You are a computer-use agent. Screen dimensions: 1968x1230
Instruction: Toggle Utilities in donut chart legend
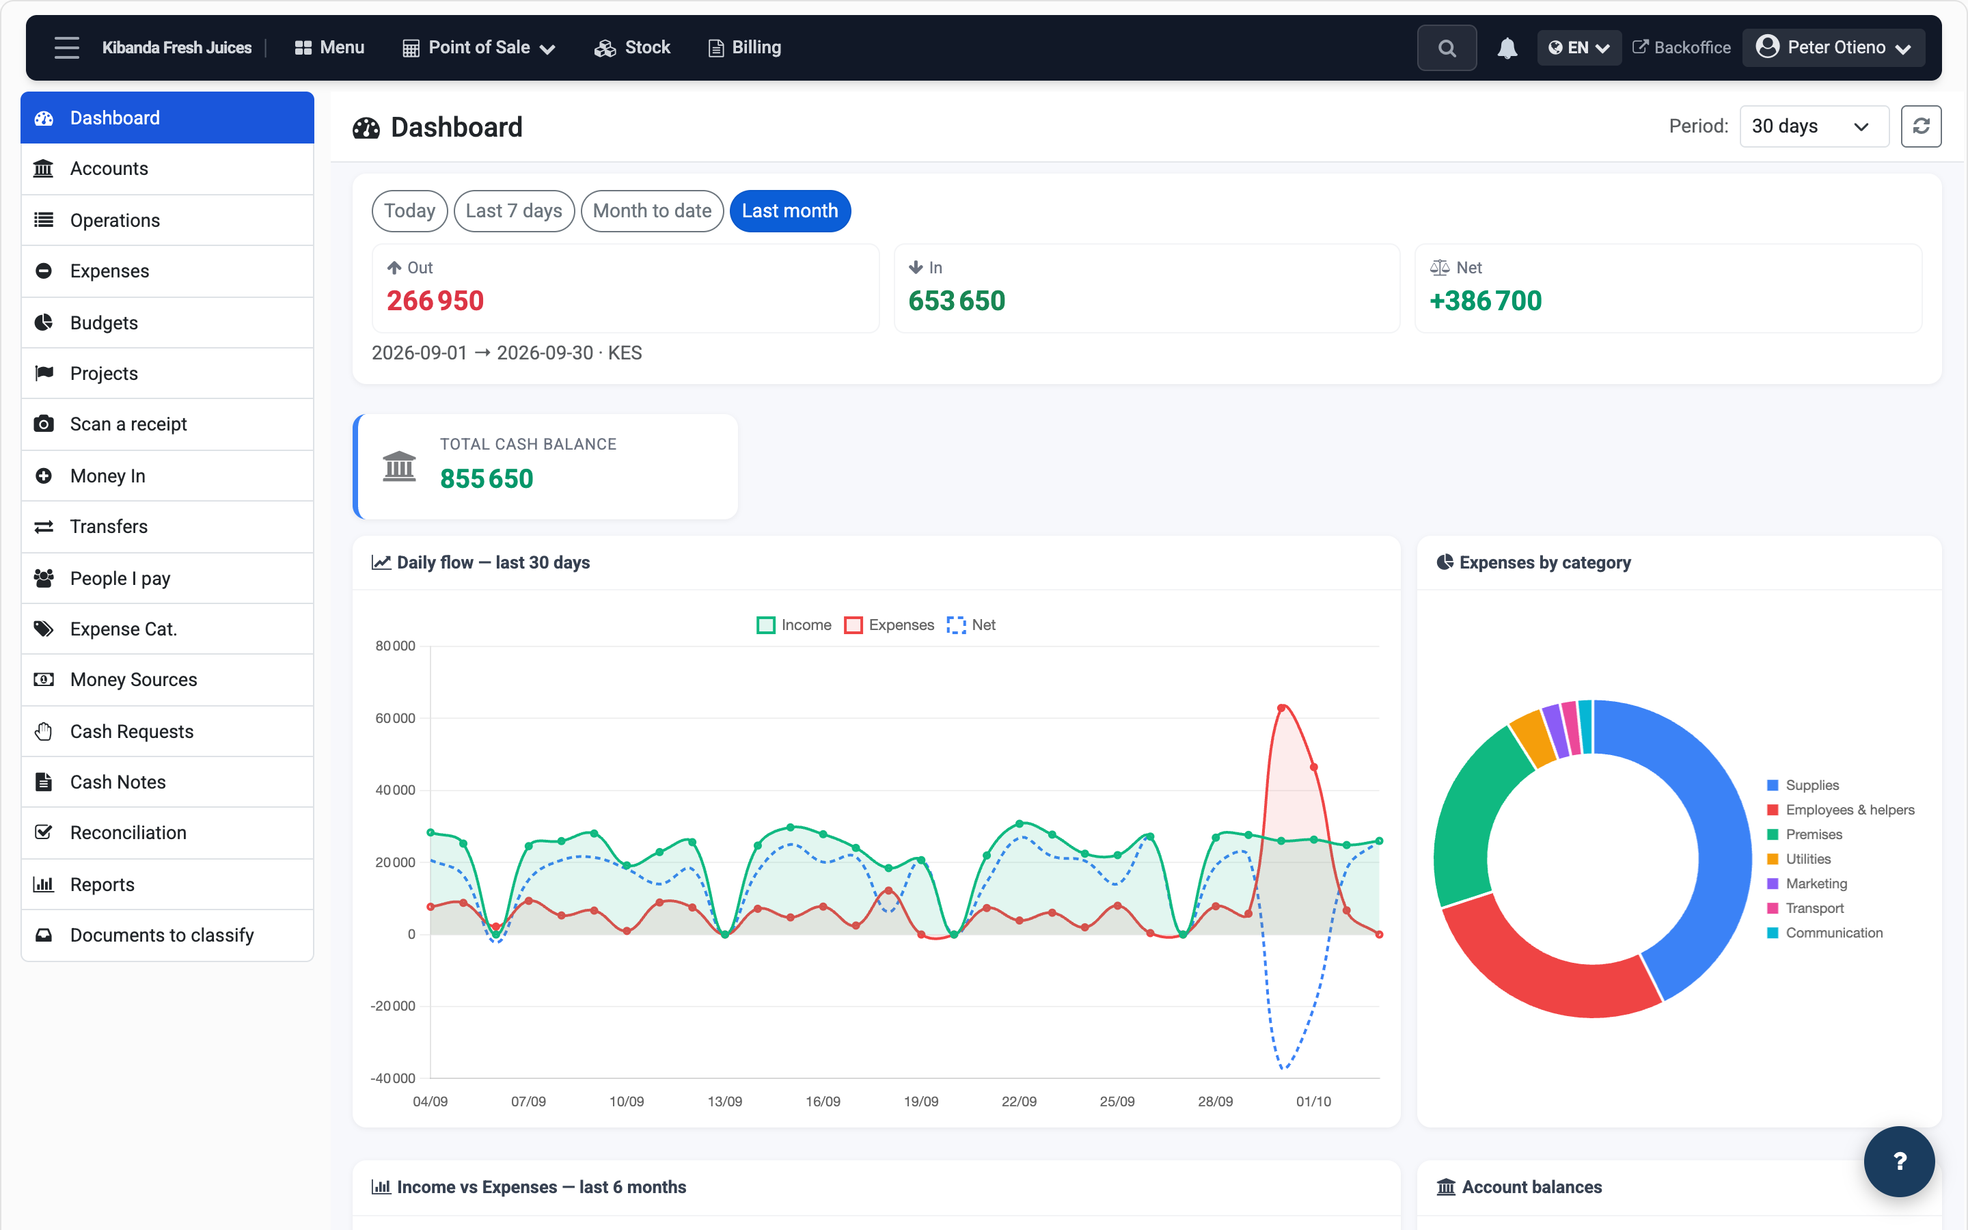1799,859
